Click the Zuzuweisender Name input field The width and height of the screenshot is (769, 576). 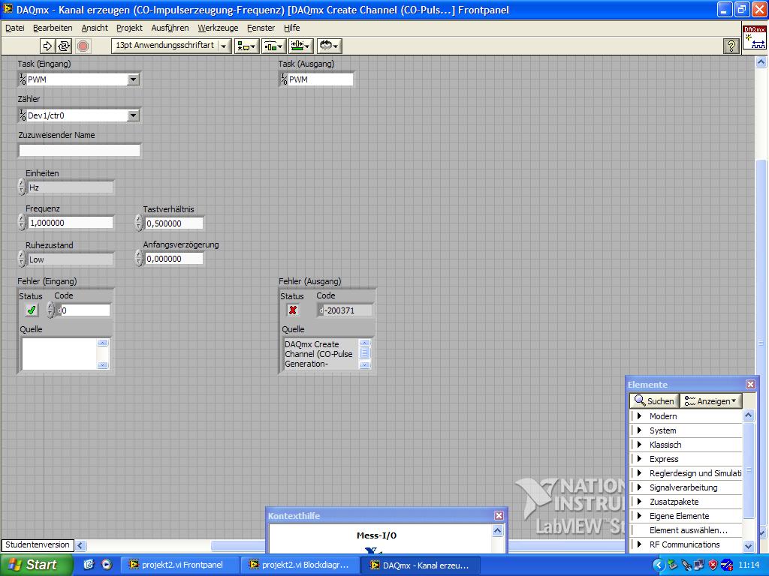(x=80, y=150)
